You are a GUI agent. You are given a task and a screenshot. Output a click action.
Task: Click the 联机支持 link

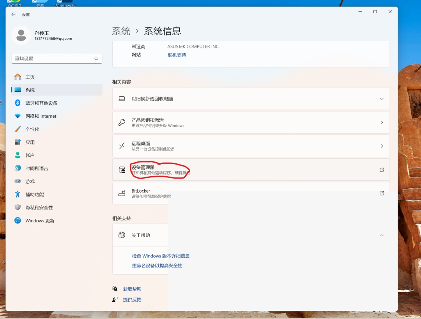(x=177, y=55)
